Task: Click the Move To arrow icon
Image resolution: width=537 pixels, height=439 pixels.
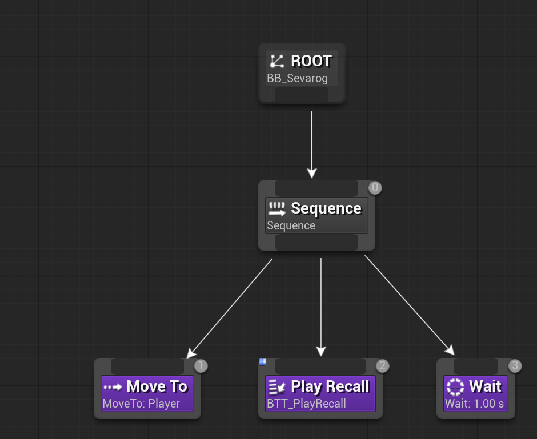Action: (x=113, y=387)
